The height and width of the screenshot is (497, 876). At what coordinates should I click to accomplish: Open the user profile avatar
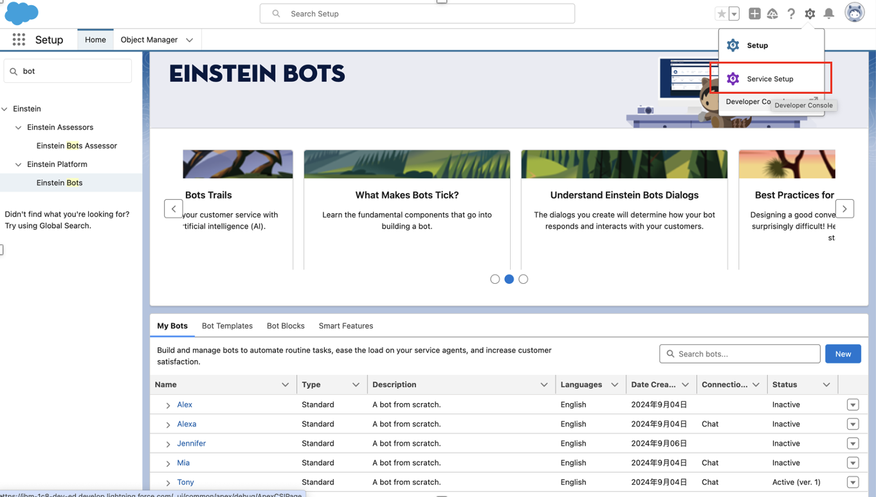855,13
